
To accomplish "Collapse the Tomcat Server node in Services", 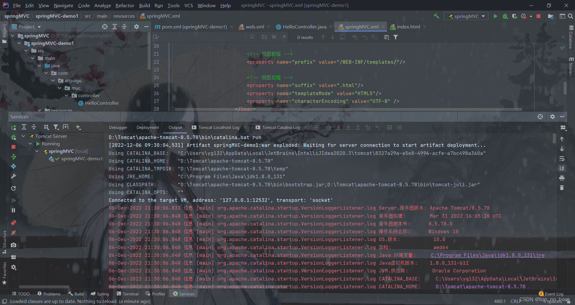I will 23,136.
